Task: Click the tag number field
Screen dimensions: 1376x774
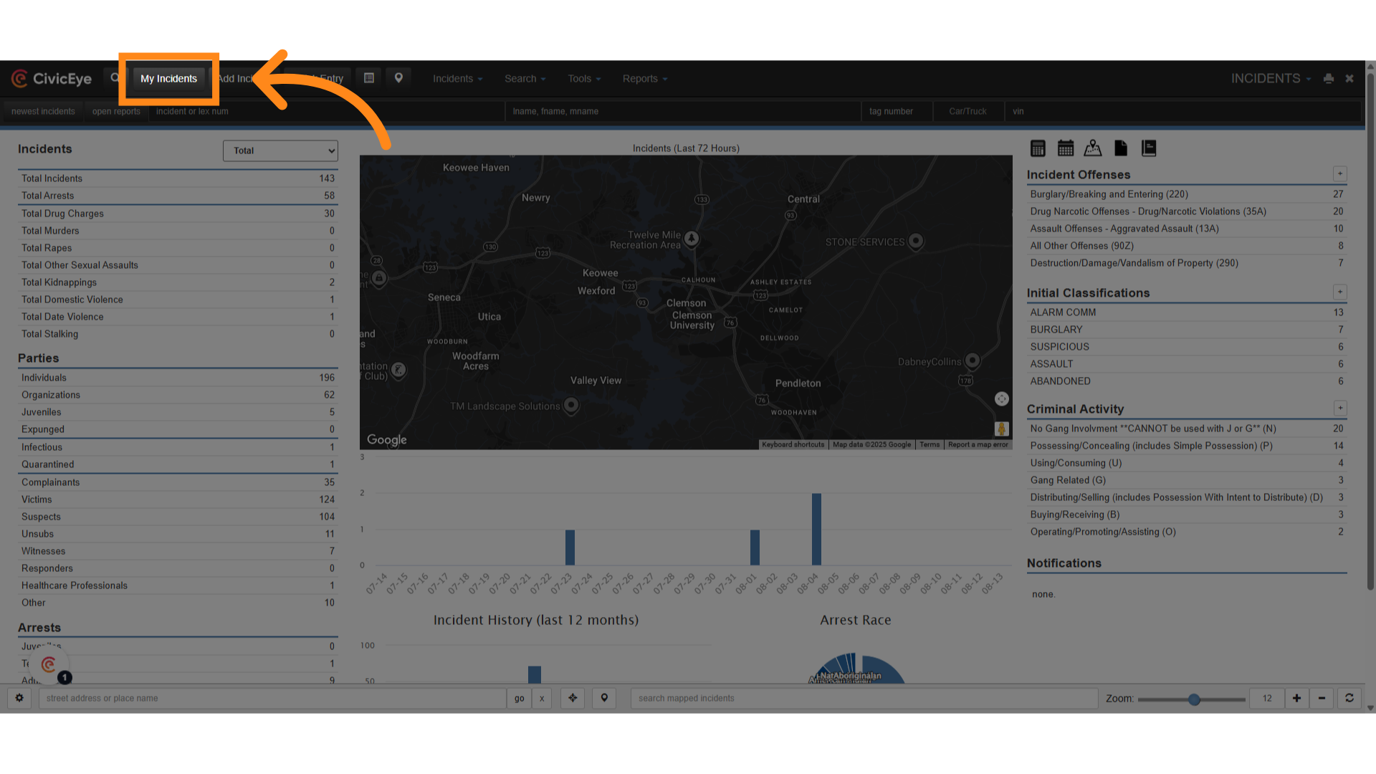Action: coord(897,111)
